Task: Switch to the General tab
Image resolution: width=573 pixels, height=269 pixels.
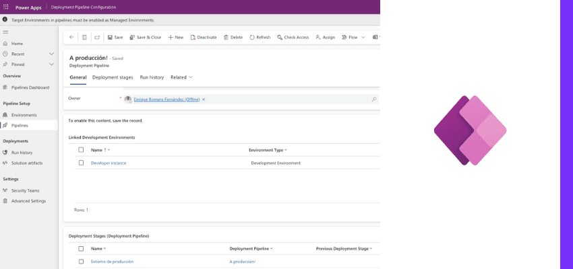Action: pos(78,77)
